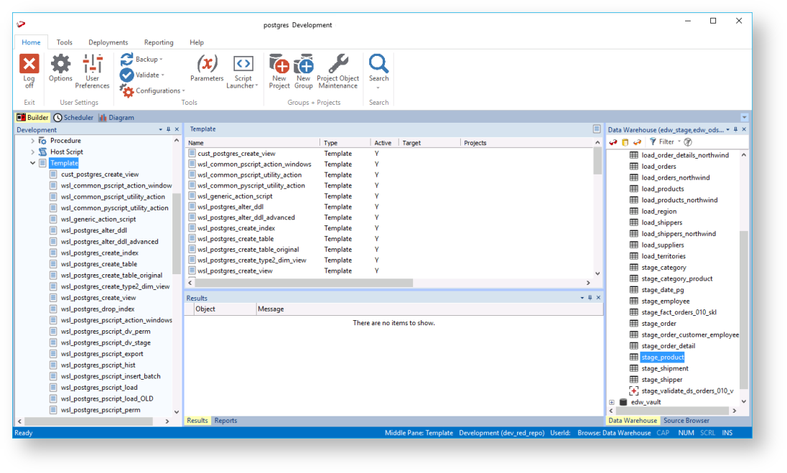
Task: Expand the Procedure tree node
Action: point(32,141)
